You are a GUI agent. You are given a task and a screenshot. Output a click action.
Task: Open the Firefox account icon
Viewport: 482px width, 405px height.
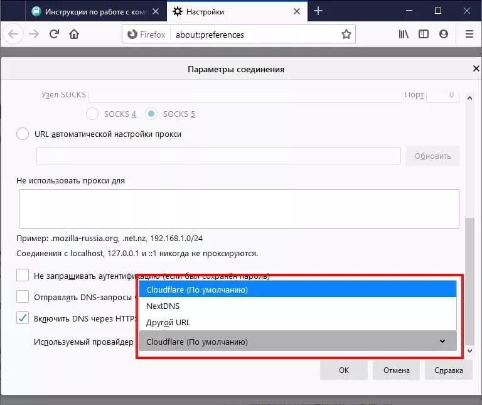pyautogui.click(x=443, y=34)
